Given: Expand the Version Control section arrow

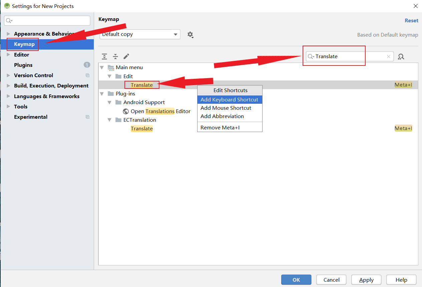Looking at the screenshot, I should (x=8, y=75).
